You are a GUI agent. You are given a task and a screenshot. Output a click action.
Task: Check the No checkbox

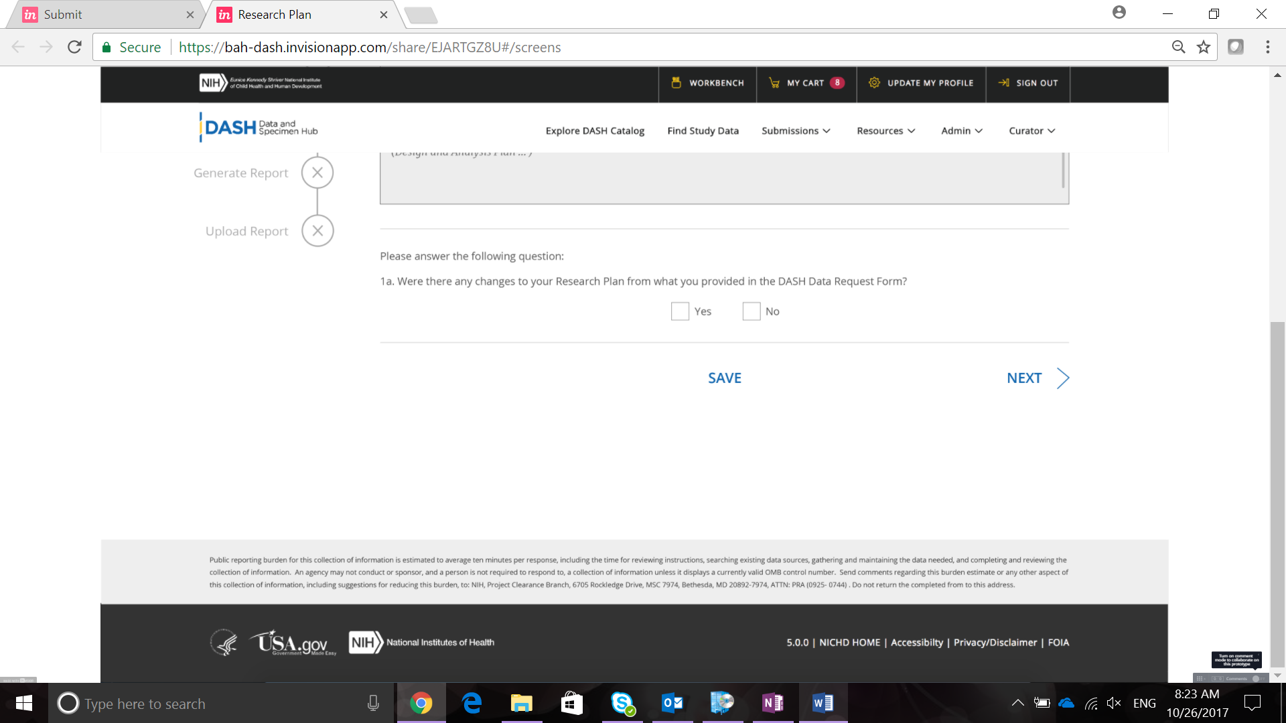[752, 311]
